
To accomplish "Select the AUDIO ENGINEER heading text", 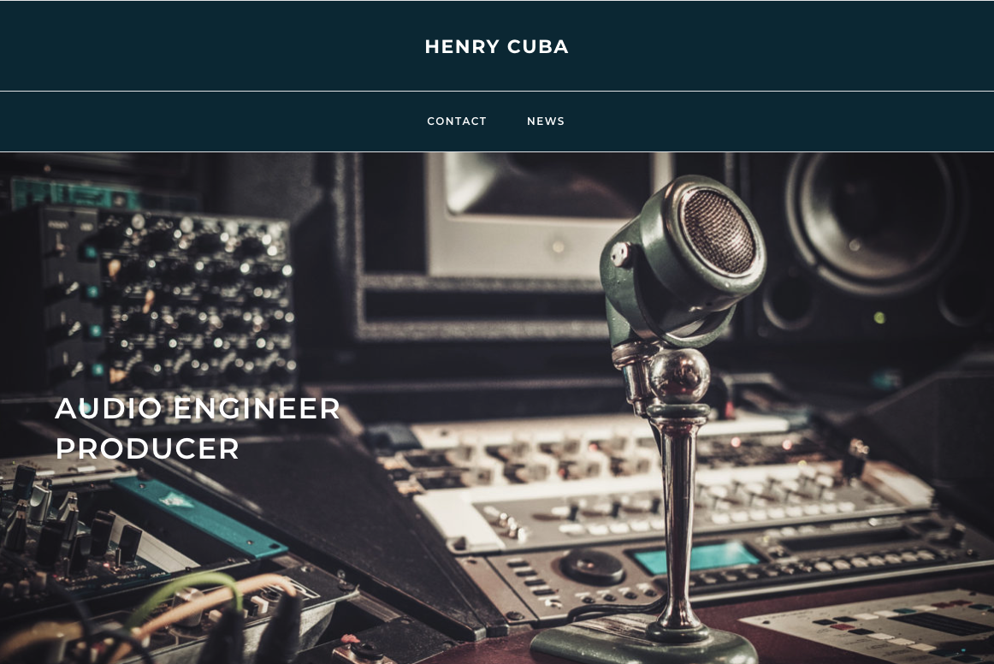I will 198,408.
